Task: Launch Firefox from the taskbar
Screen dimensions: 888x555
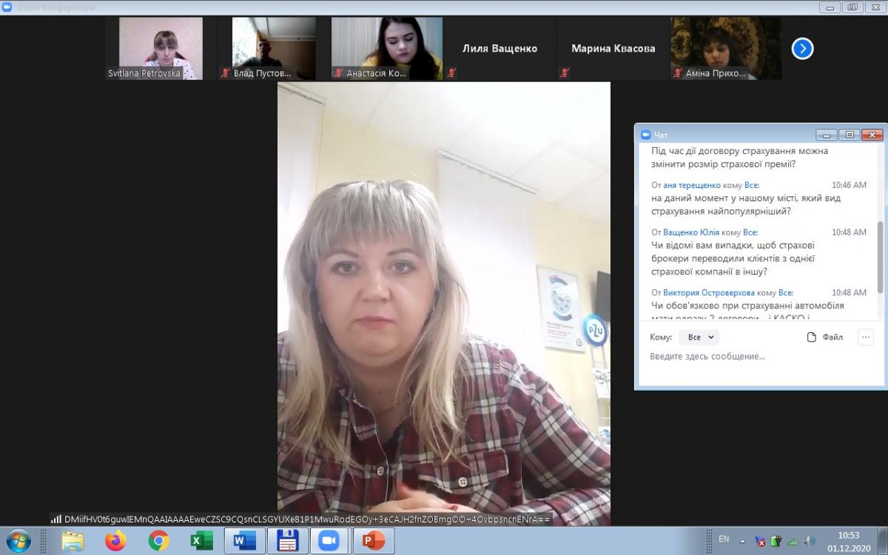Action: click(x=115, y=541)
